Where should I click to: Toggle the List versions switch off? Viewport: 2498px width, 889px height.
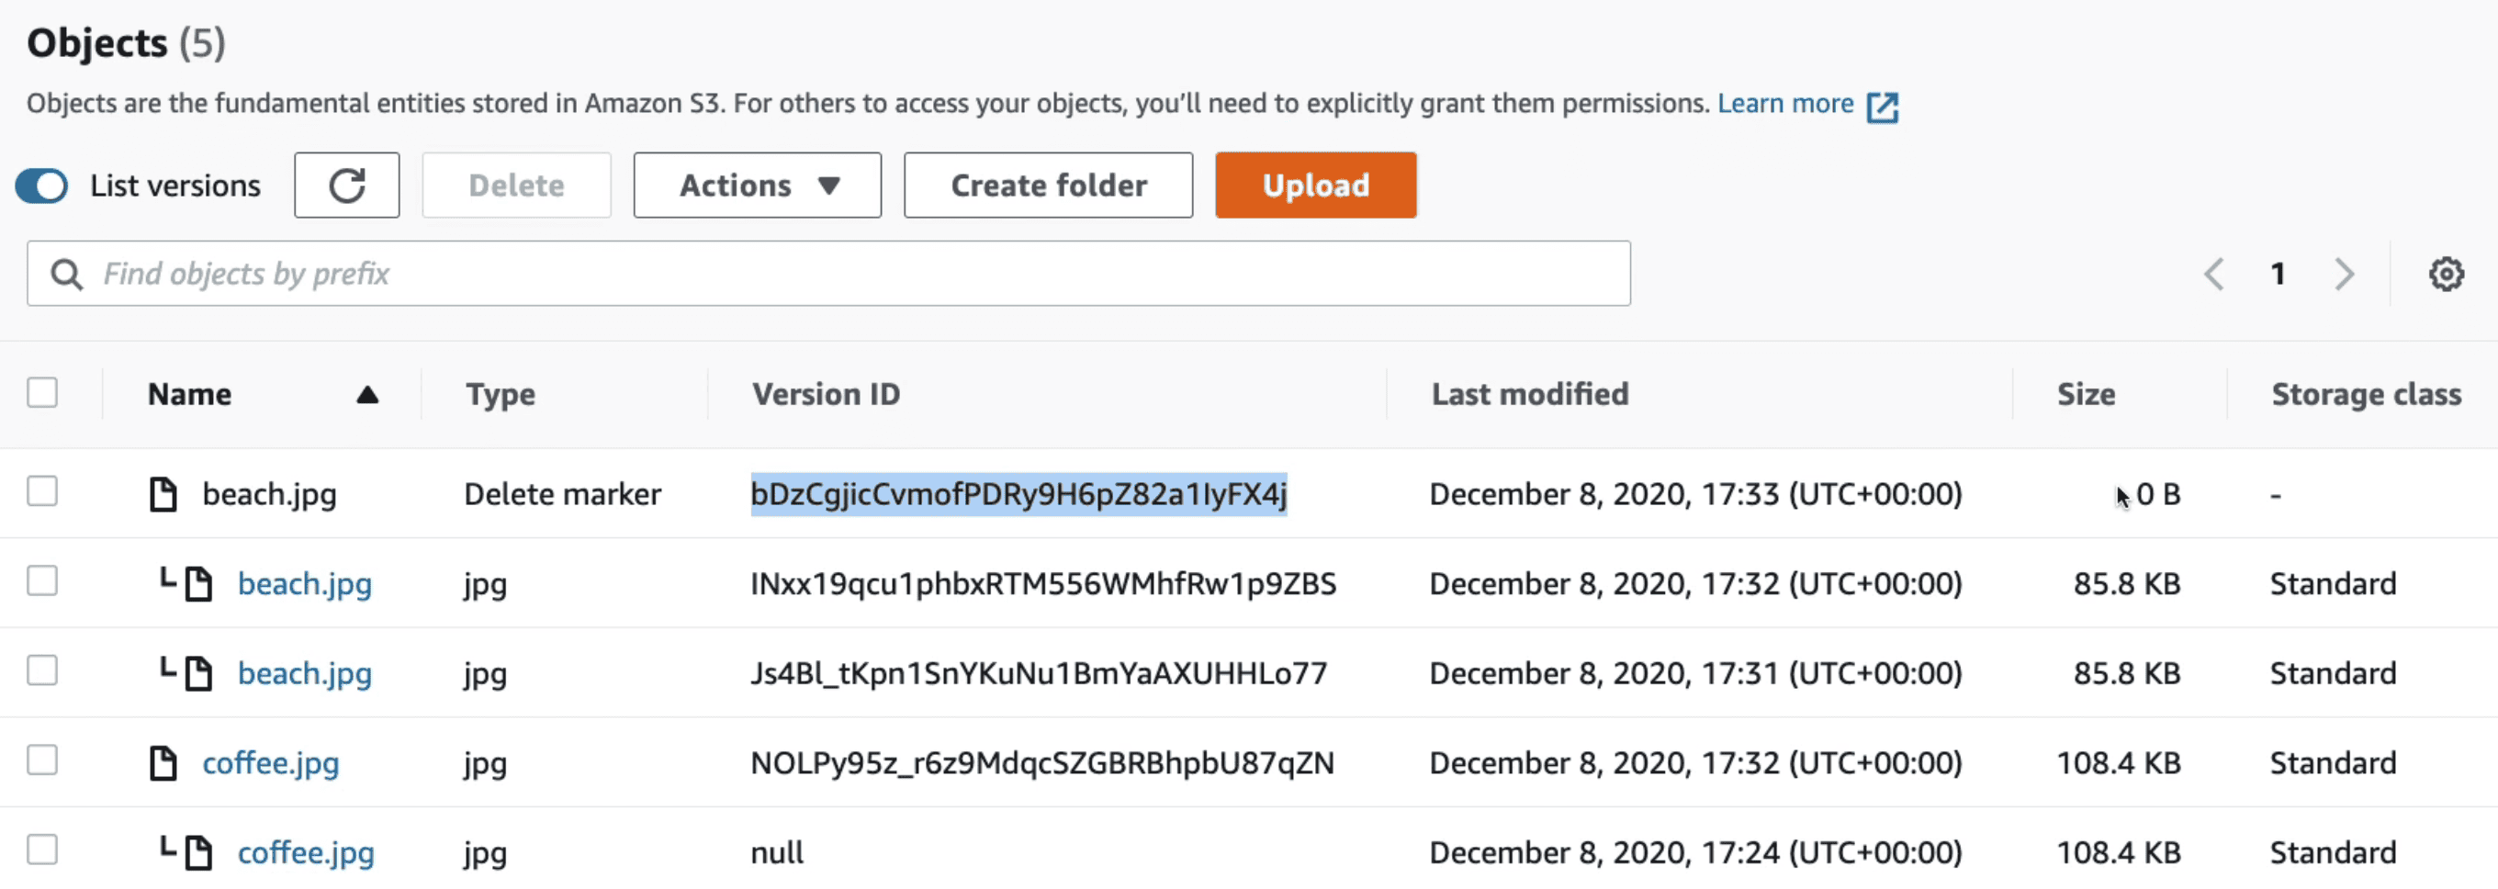(x=41, y=186)
